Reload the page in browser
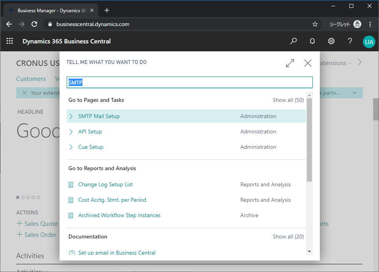 click(34, 24)
